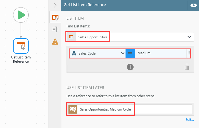Click the equals operator button
The width and height of the screenshot is (199, 128).
click(x=130, y=53)
